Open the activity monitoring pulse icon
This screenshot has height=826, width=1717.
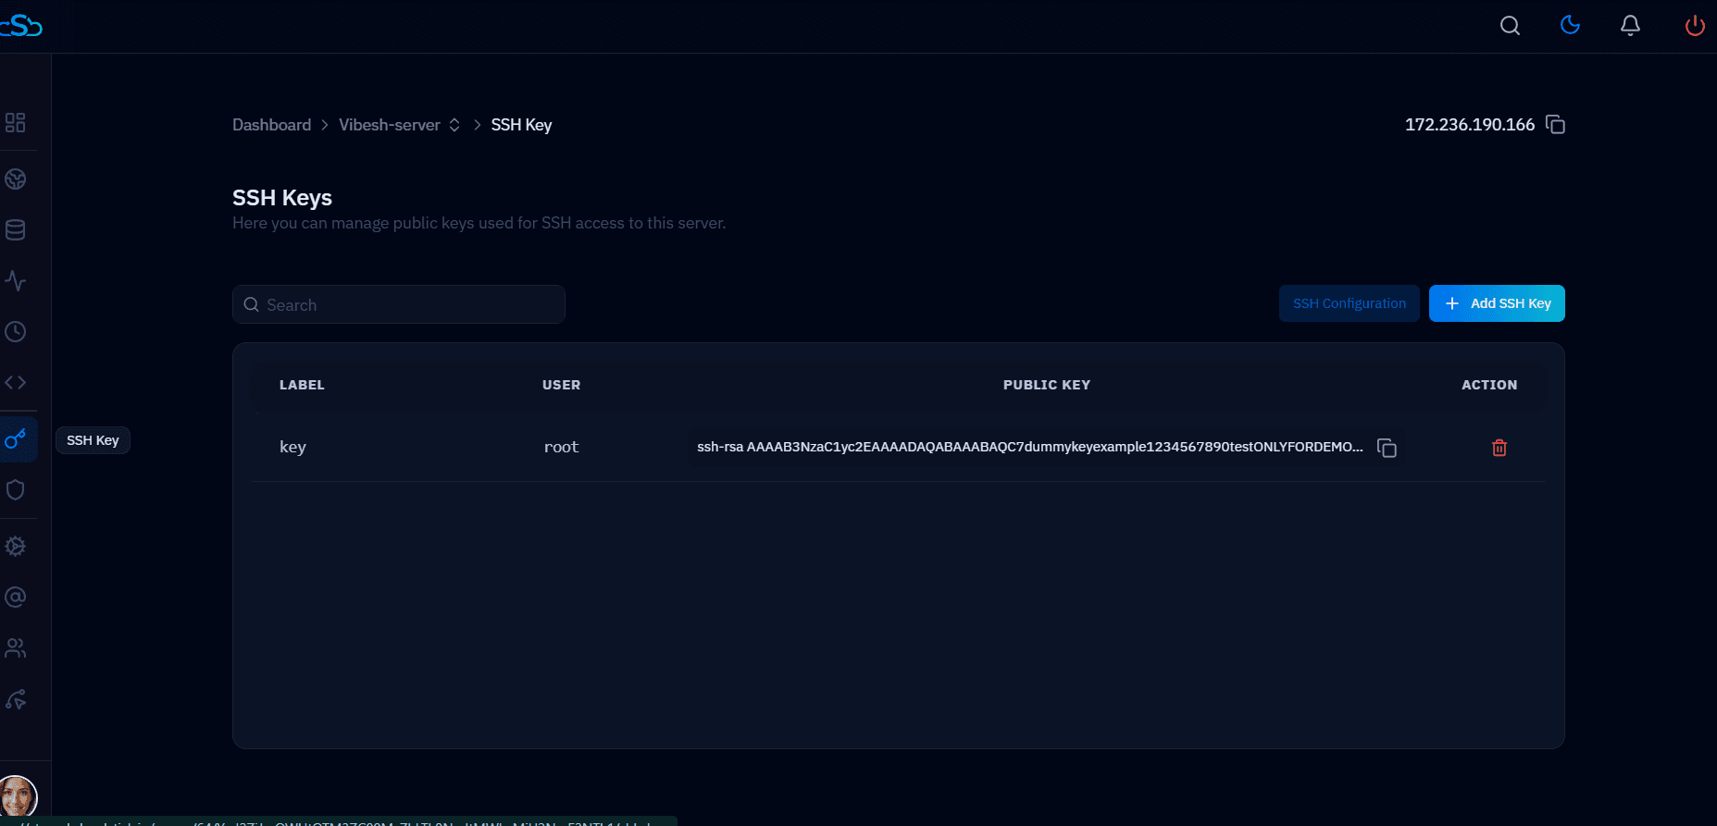[16, 280]
